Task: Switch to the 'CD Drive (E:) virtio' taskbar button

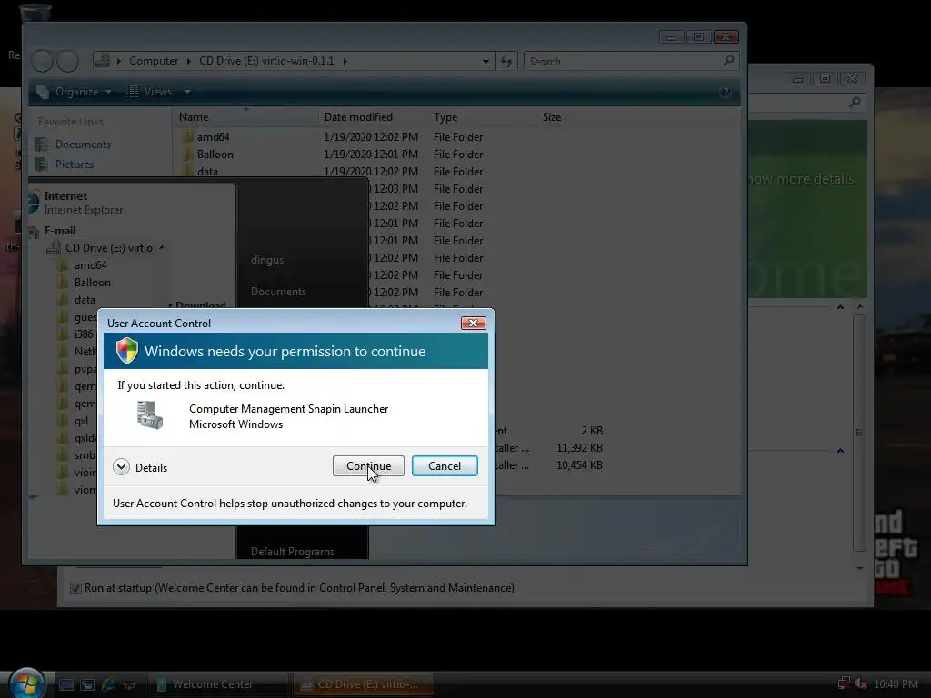Action: 364,684
